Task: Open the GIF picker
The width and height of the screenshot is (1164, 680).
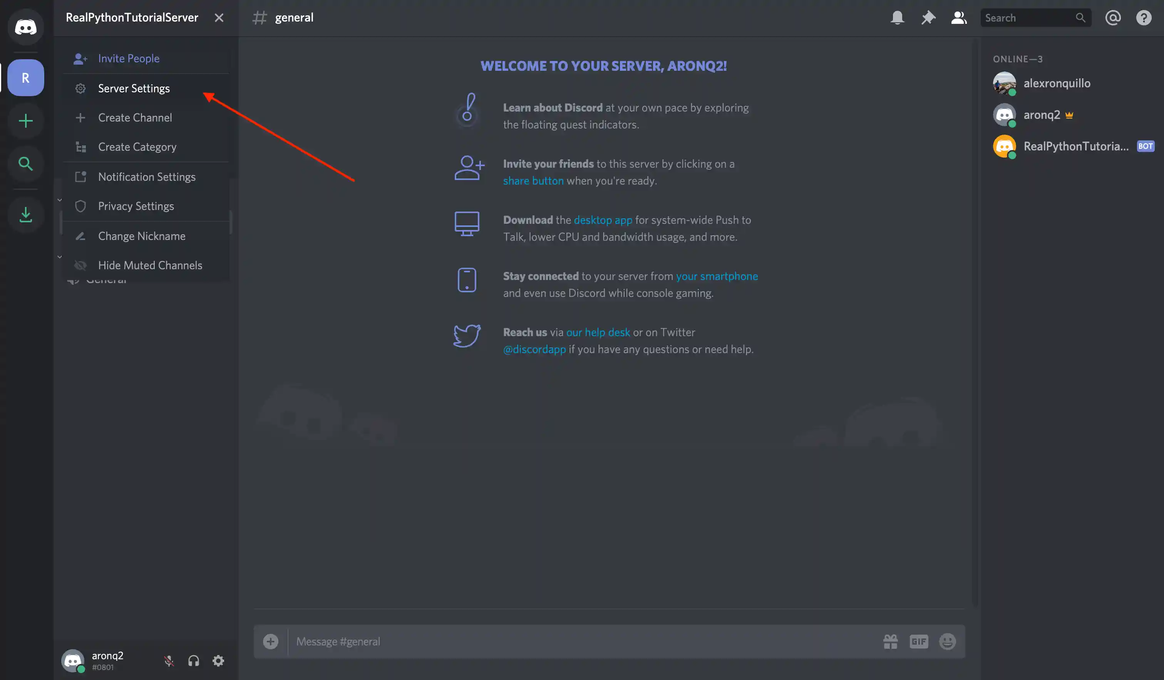Action: pyautogui.click(x=919, y=641)
